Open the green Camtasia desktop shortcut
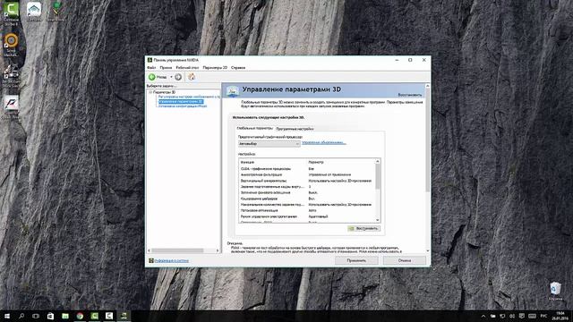Image resolution: width=573 pixels, height=322 pixels. coord(11,11)
